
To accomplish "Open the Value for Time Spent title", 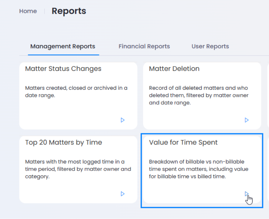I will 183,143.
